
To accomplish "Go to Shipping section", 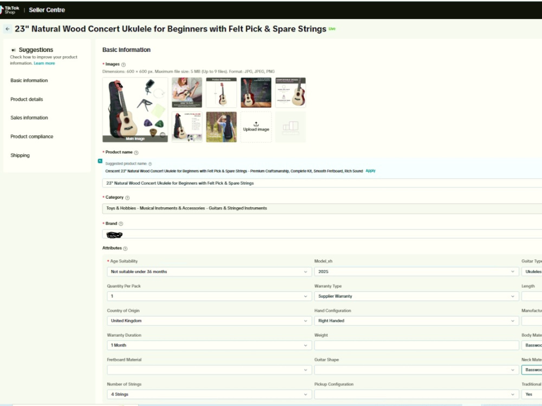I will coord(20,155).
